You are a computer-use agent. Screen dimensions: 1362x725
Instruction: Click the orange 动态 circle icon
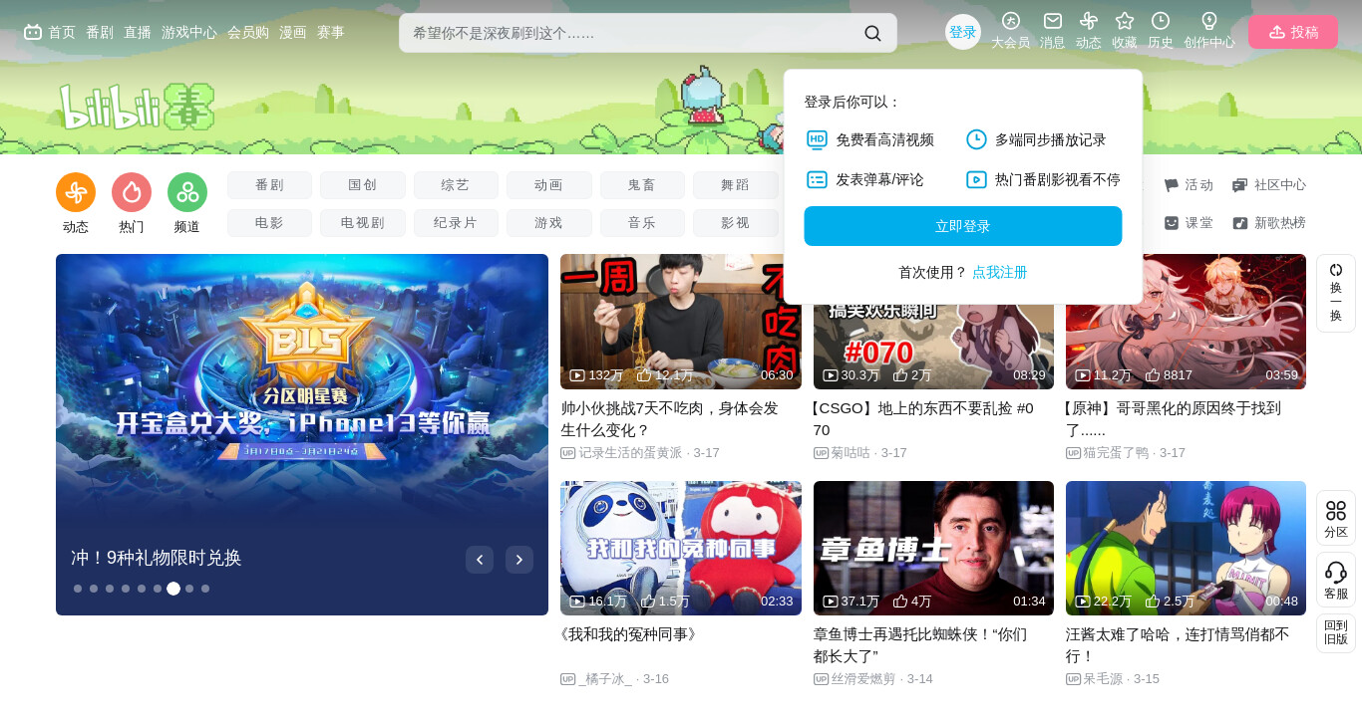tap(76, 192)
